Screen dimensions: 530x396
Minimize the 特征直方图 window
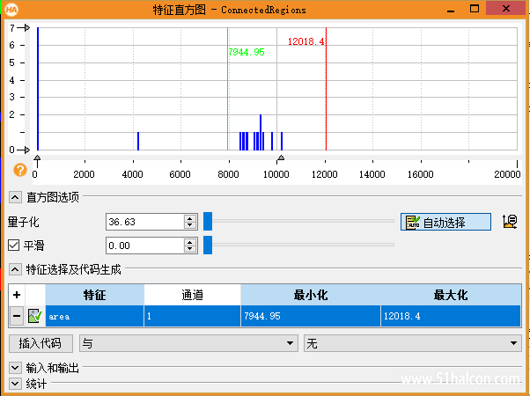point(451,9)
